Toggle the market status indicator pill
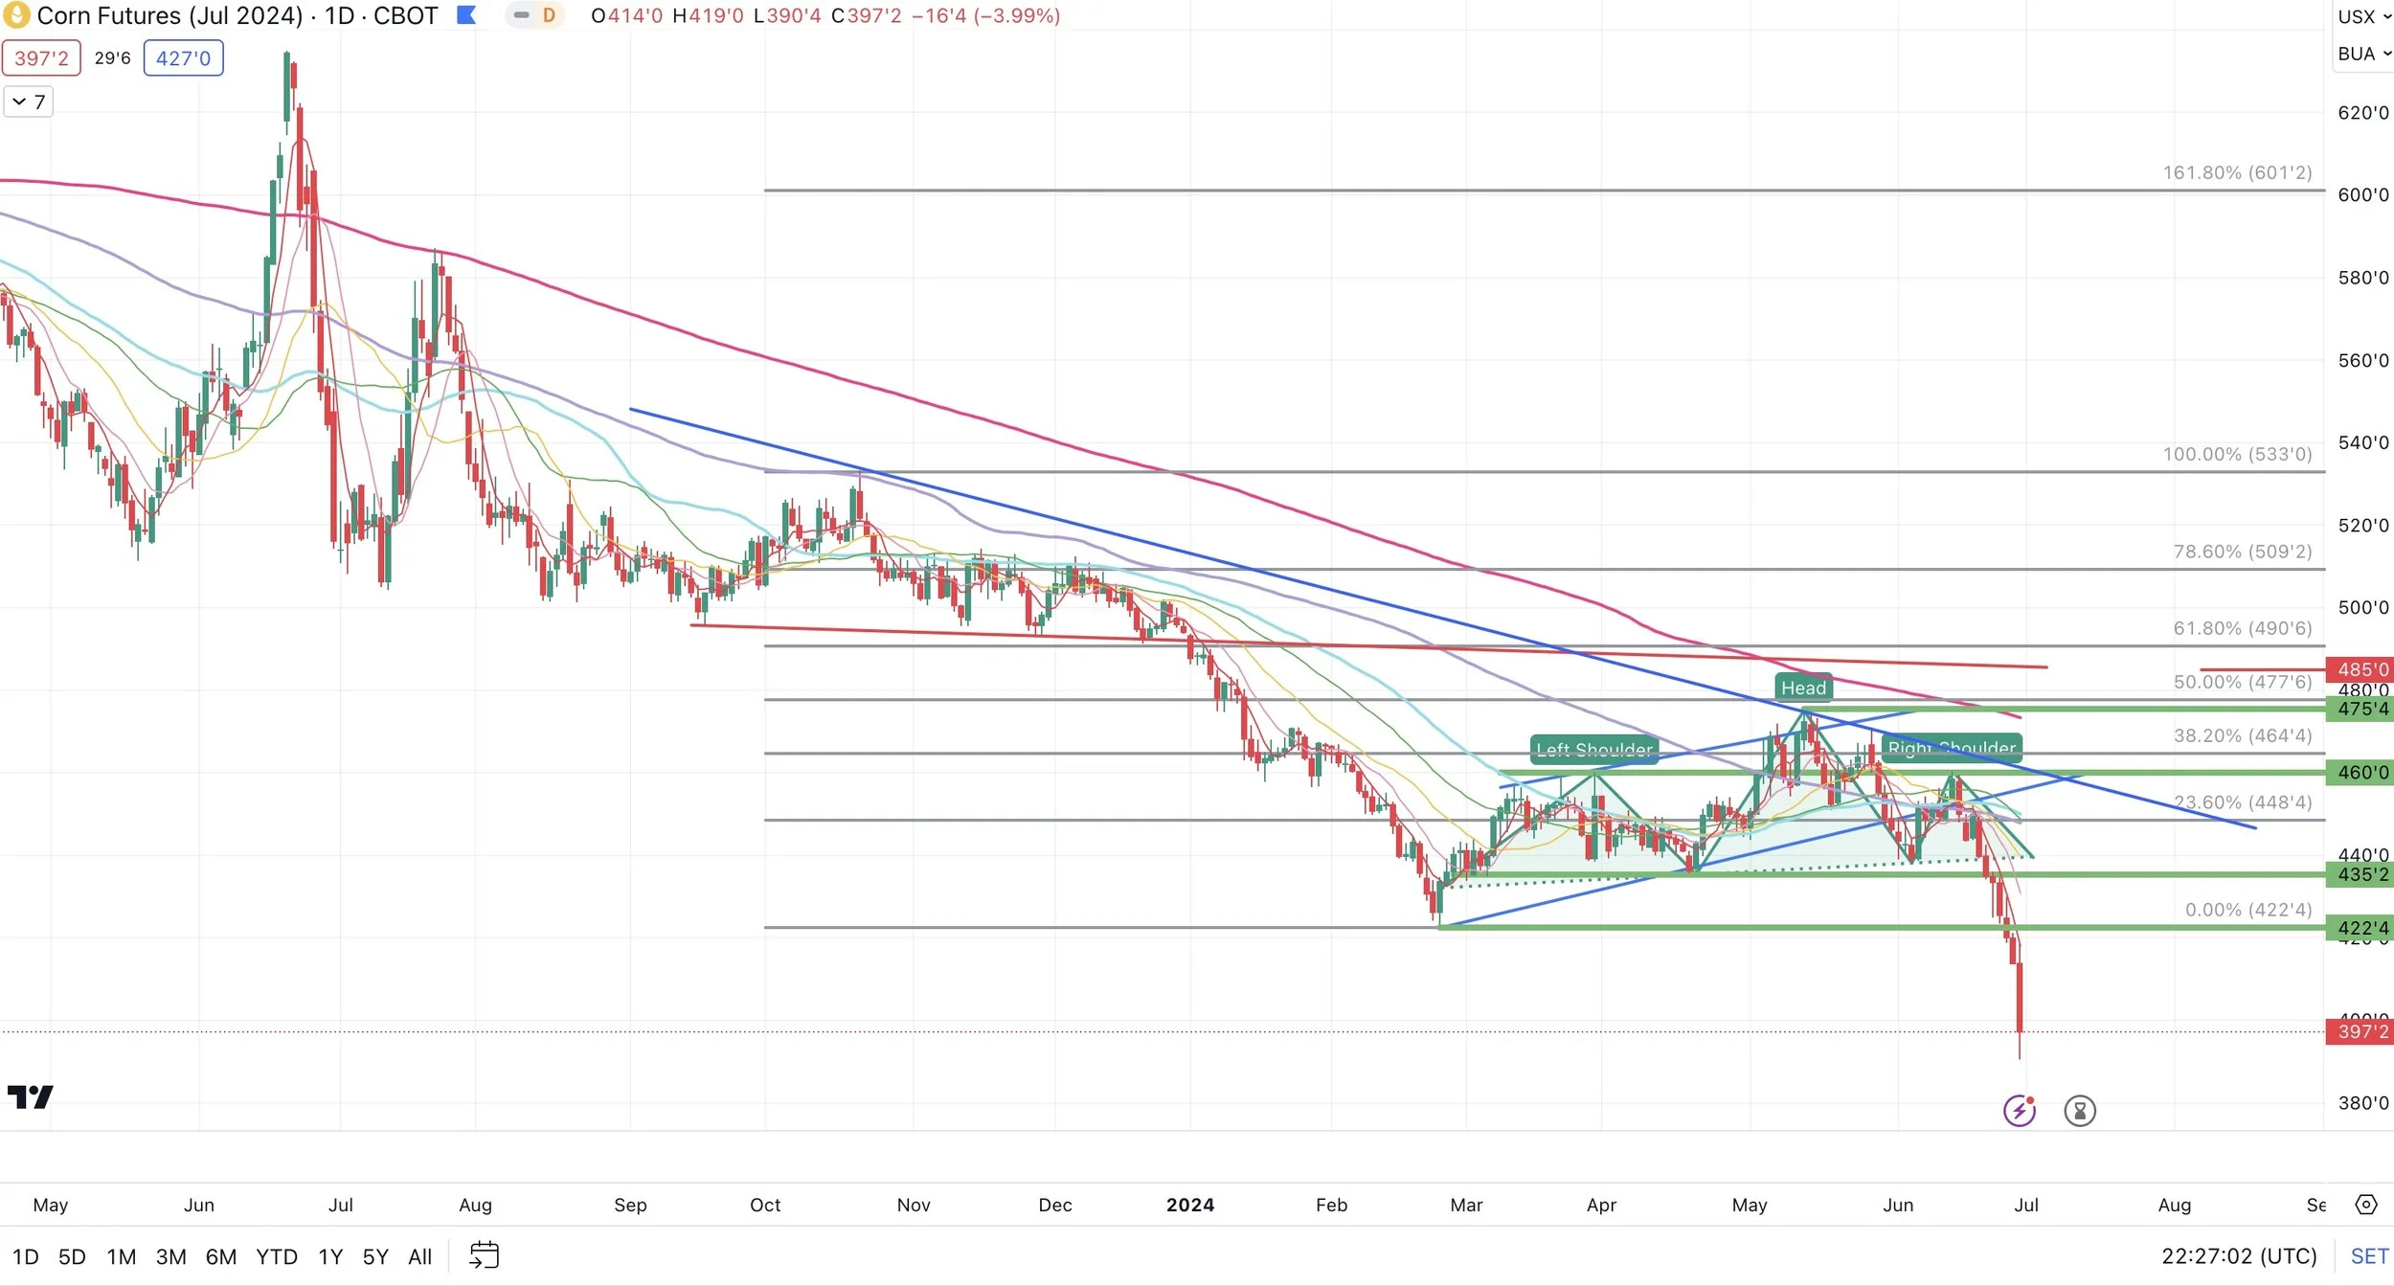The image size is (2394, 1286). click(x=521, y=15)
